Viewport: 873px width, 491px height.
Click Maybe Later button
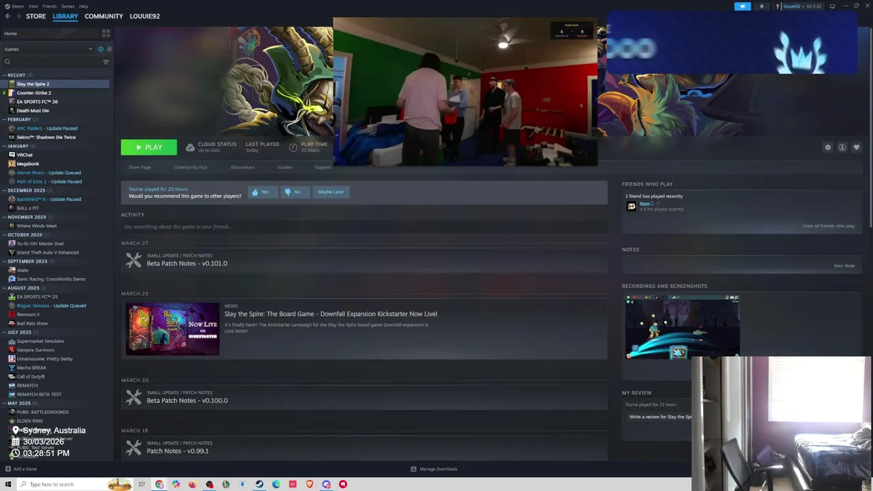point(331,192)
